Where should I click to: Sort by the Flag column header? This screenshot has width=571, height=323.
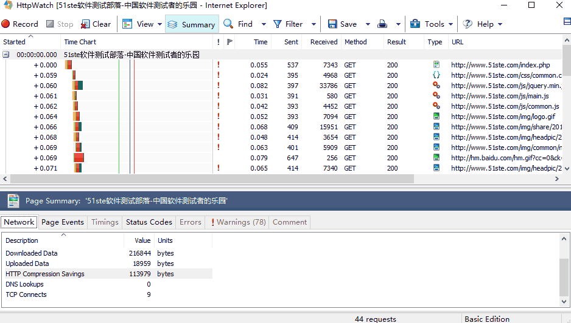pos(229,42)
